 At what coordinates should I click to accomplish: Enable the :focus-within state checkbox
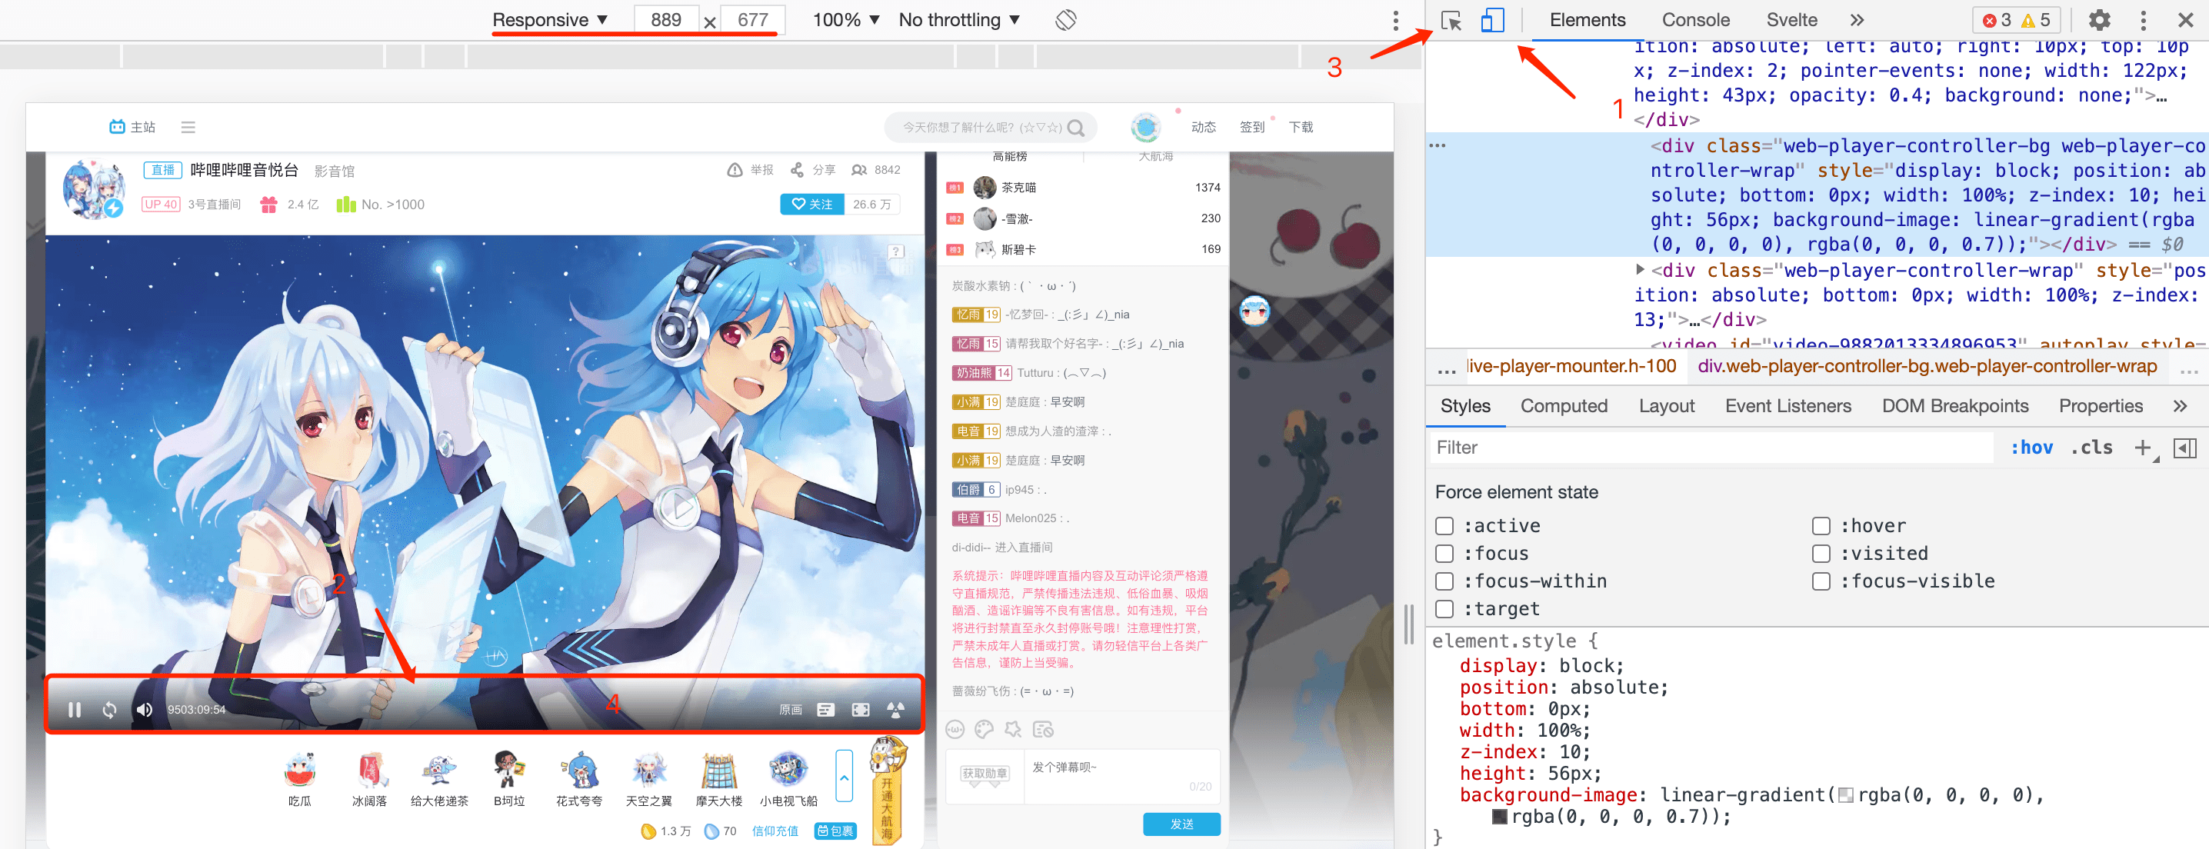pyautogui.click(x=1445, y=581)
